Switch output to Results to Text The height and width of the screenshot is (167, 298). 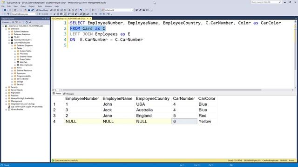tap(81, 14)
